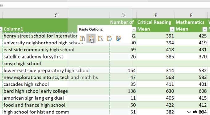Click the cell with value 415
This screenshot has height=115, width=210.
pos(191,98)
